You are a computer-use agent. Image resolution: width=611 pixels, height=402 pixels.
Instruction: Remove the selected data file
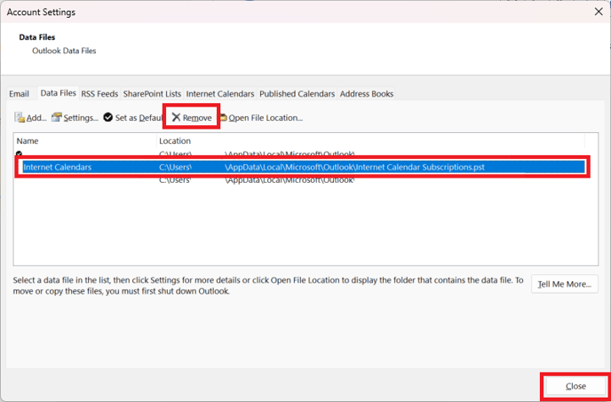pyautogui.click(x=192, y=118)
